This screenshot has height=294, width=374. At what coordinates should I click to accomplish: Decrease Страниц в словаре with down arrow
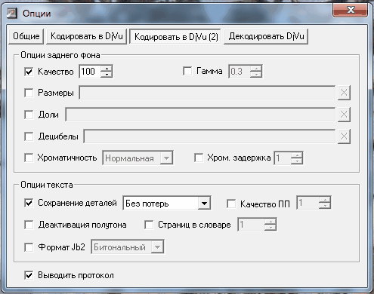coord(270,228)
